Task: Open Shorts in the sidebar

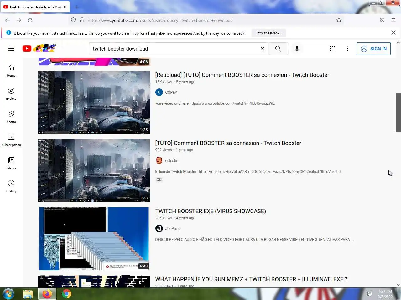Action: coord(11,117)
